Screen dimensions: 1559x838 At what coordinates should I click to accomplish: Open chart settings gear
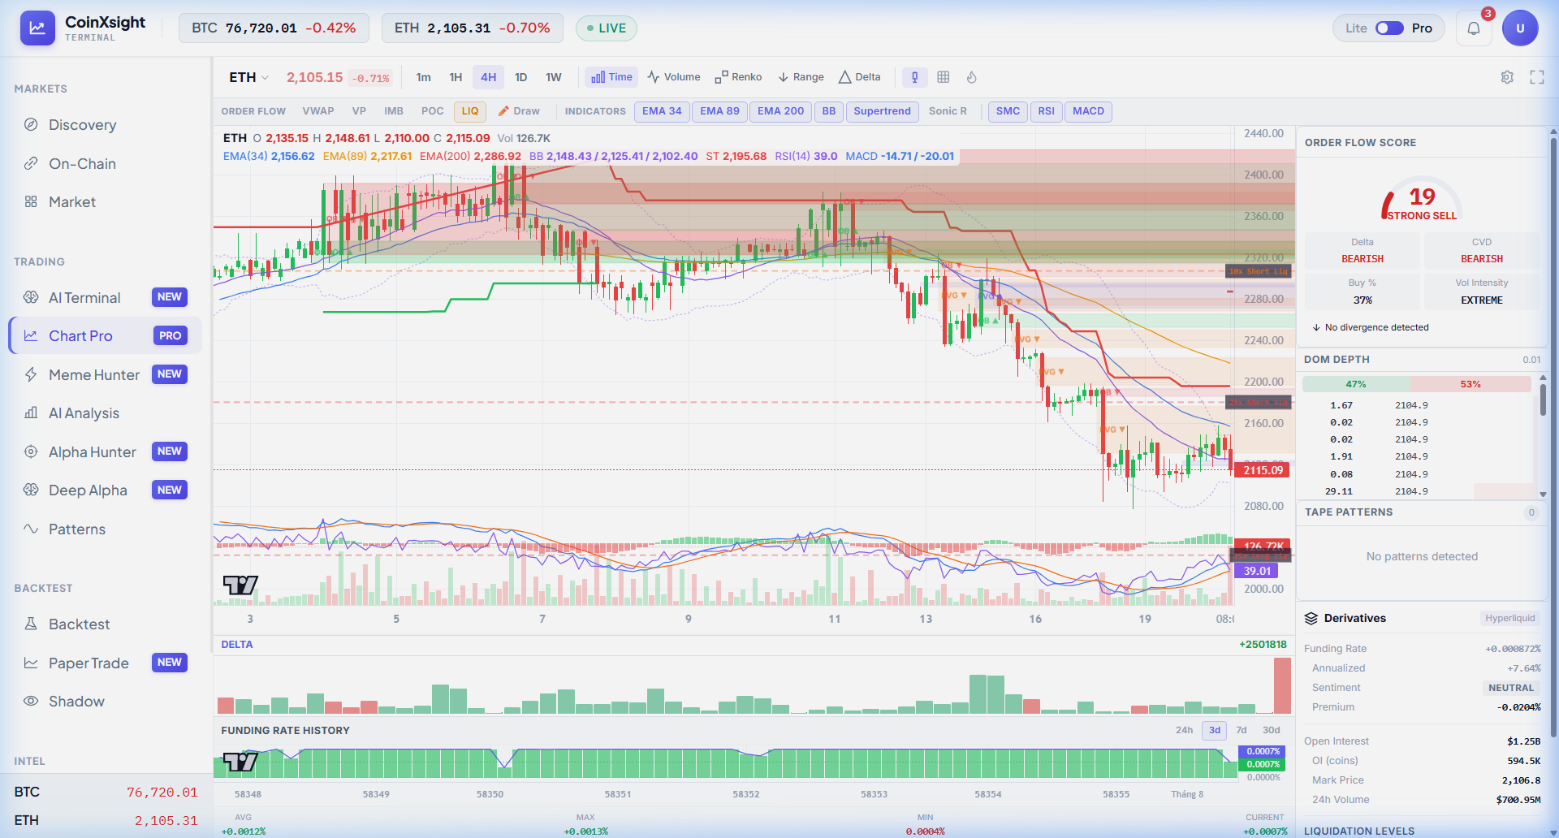[x=1507, y=77]
